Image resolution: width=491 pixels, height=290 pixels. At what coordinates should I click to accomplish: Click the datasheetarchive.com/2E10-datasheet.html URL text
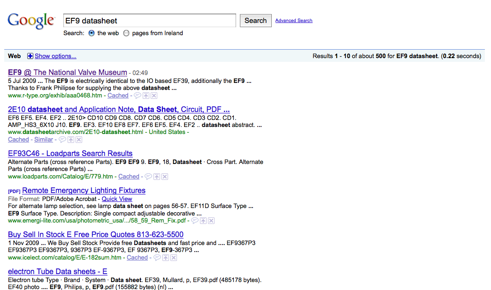click(x=76, y=132)
